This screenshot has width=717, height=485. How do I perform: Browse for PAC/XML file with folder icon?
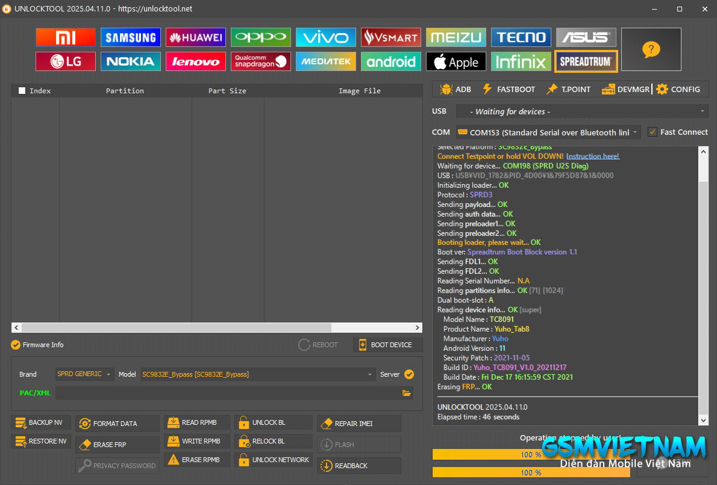[x=407, y=393]
